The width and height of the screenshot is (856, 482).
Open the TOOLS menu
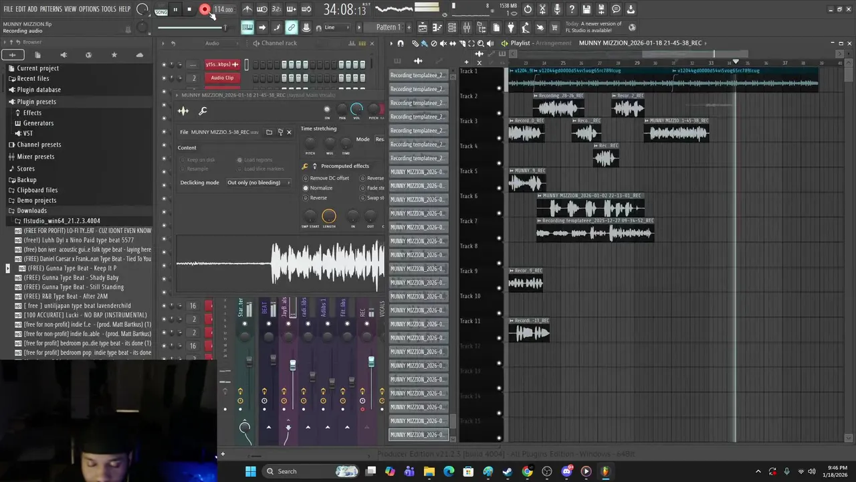point(109,9)
